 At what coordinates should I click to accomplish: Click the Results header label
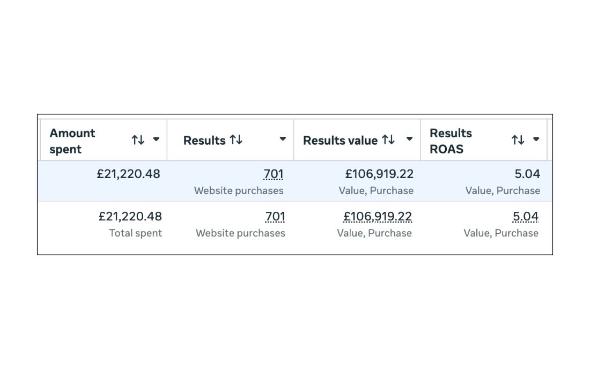(204, 141)
